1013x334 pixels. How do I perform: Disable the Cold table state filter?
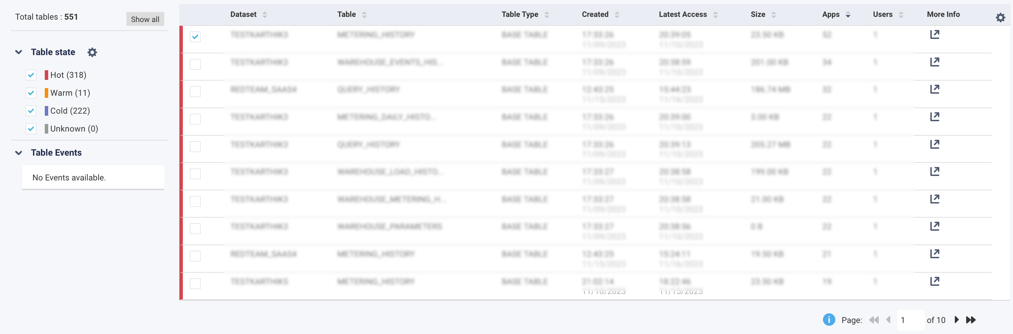pyautogui.click(x=31, y=111)
